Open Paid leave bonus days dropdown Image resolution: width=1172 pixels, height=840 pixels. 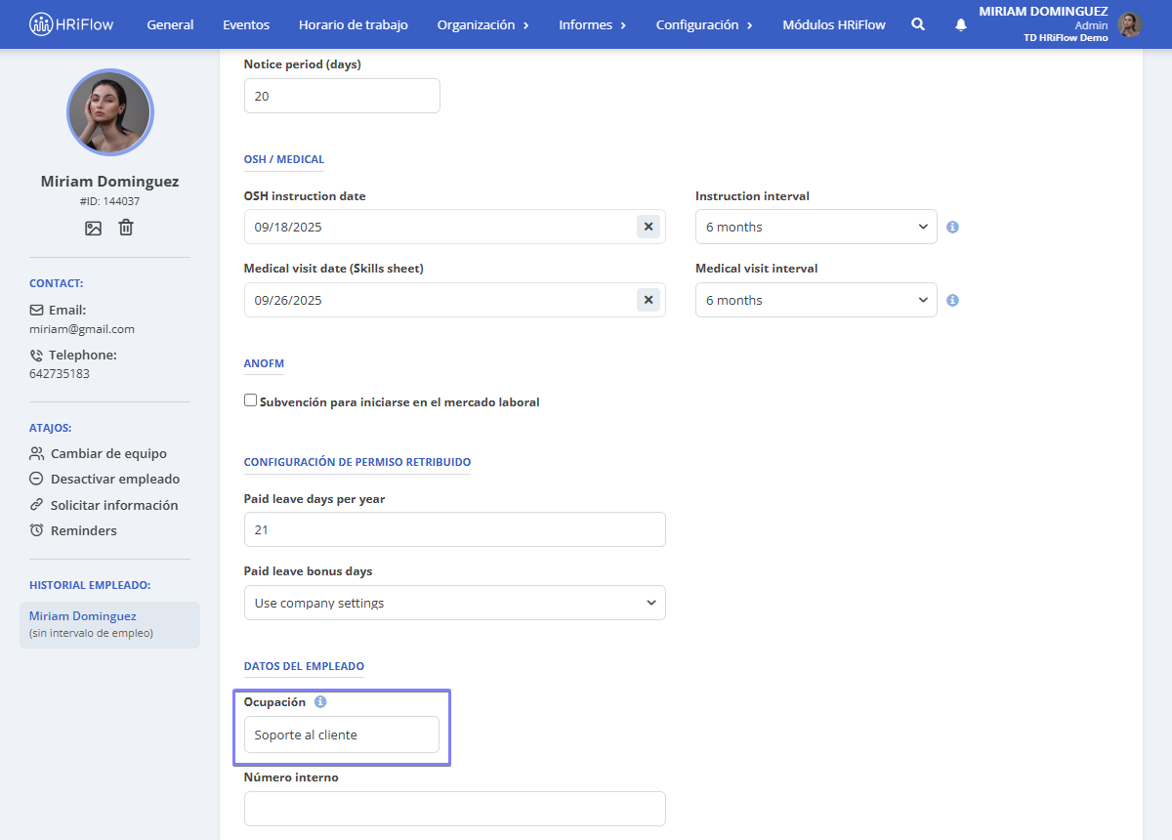[455, 603]
